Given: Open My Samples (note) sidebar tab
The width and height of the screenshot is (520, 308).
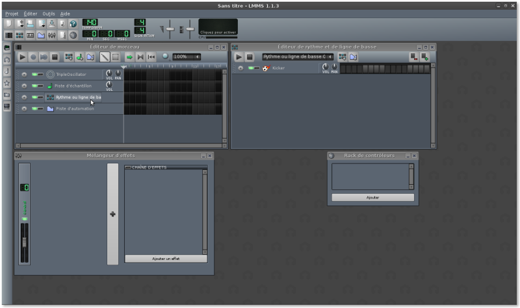Looking at the screenshot, I should pos(6,71).
